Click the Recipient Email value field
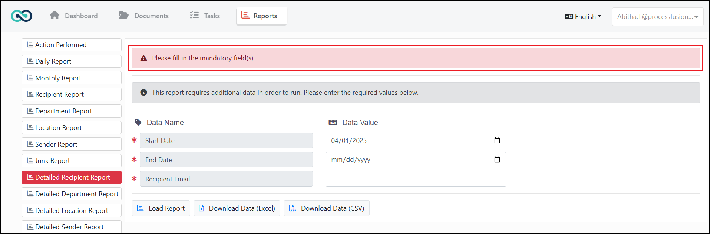This screenshot has height=234, width=710. (x=416, y=179)
